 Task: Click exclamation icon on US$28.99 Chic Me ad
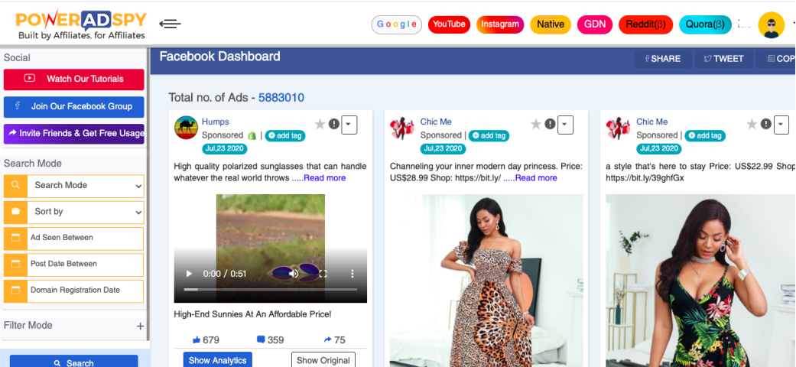[550, 123]
